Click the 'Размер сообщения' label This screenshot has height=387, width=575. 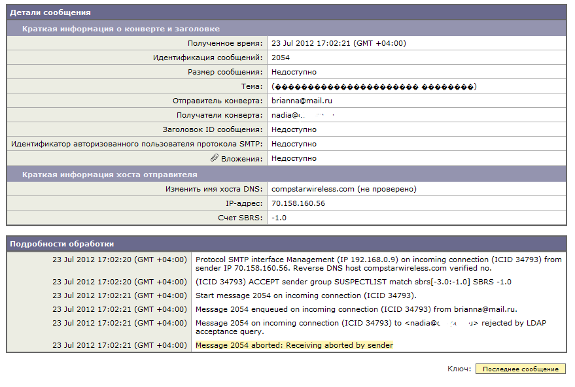click(225, 72)
